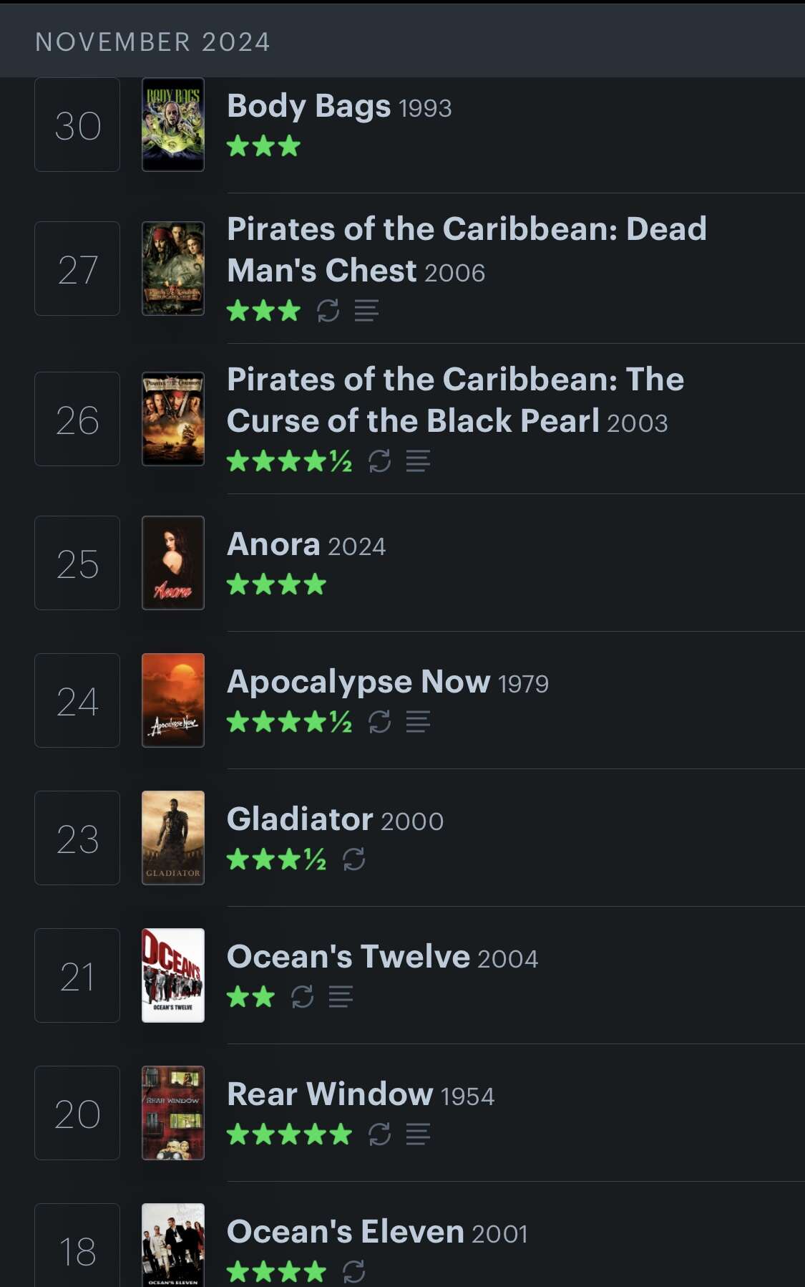805x1287 pixels.
Task: Click the November 2024 month header
Action: tap(152, 42)
